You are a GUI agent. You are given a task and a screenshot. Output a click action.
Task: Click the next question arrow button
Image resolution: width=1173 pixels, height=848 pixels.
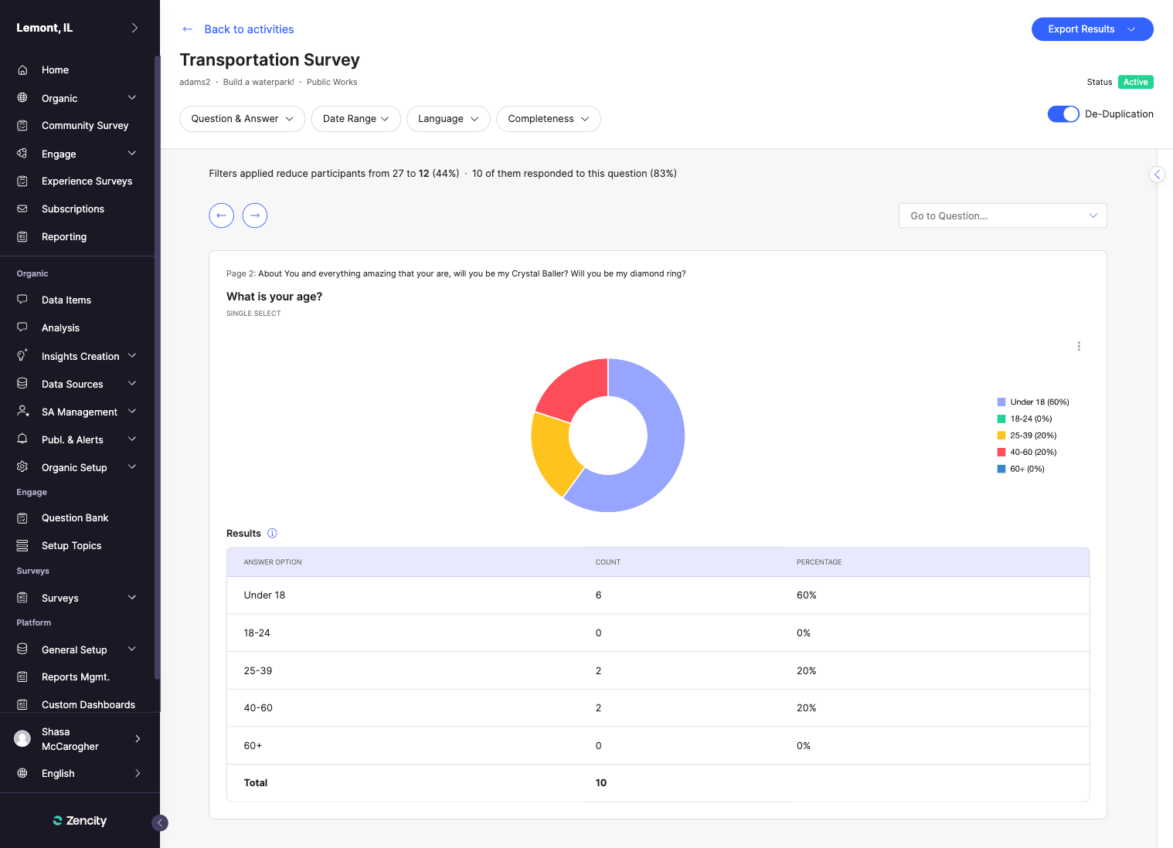[x=255, y=215]
